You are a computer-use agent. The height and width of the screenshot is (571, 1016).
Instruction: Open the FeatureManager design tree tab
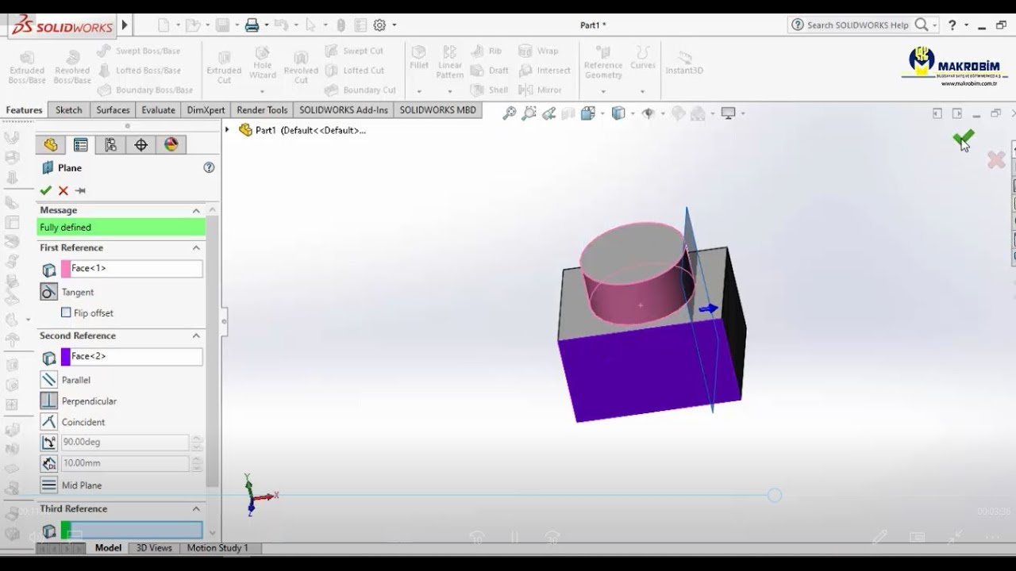pyautogui.click(x=51, y=144)
